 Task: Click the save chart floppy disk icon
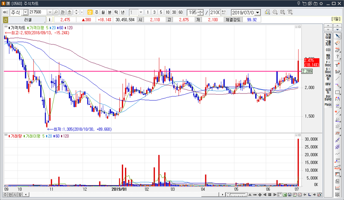pos(290,195)
